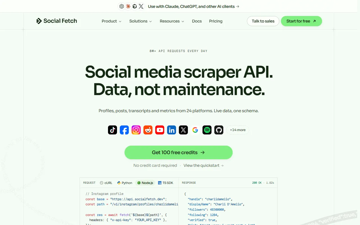The width and height of the screenshot is (360, 225).
Task: Click the "// Instagram profile" code comment
Action: [105, 194]
